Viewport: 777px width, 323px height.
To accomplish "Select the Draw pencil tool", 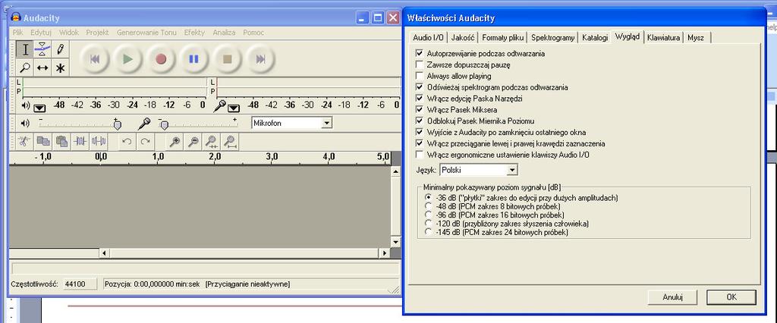I will pyautogui.click(x=60, y=49).
